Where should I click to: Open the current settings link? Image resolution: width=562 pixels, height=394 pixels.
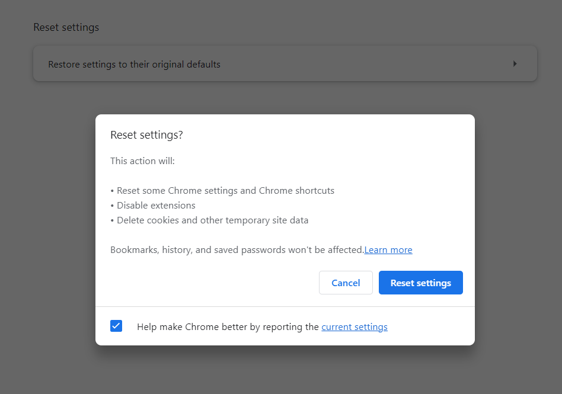355,327
